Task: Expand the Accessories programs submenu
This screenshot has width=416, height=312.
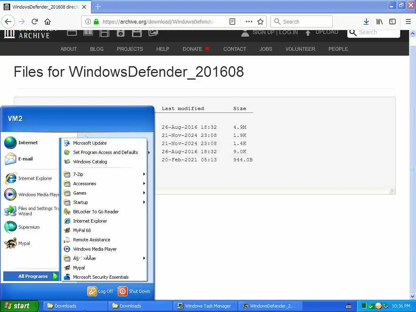Action: pyautogui.click(x=104, y=184)
